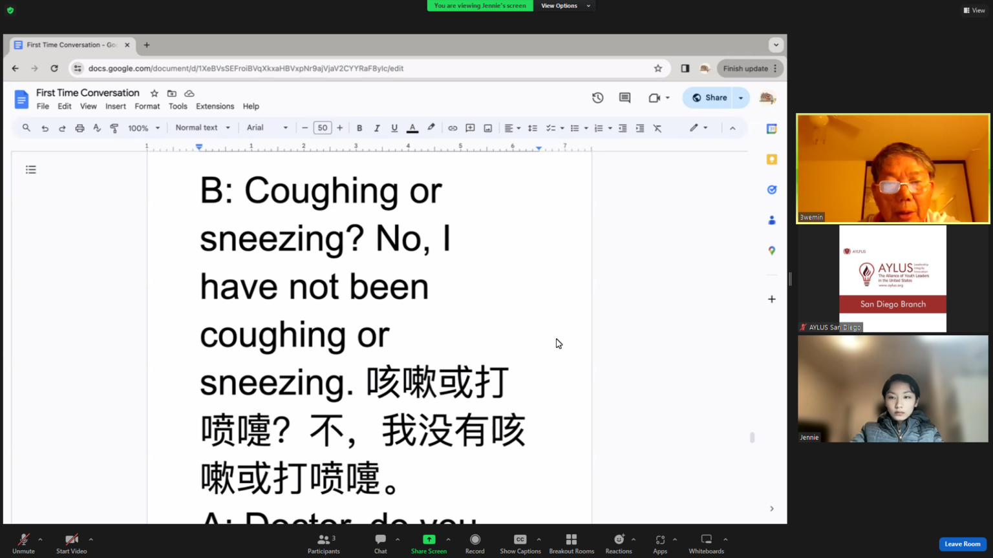
Task: Check the cloud document status icon
Action: [189, 93]
